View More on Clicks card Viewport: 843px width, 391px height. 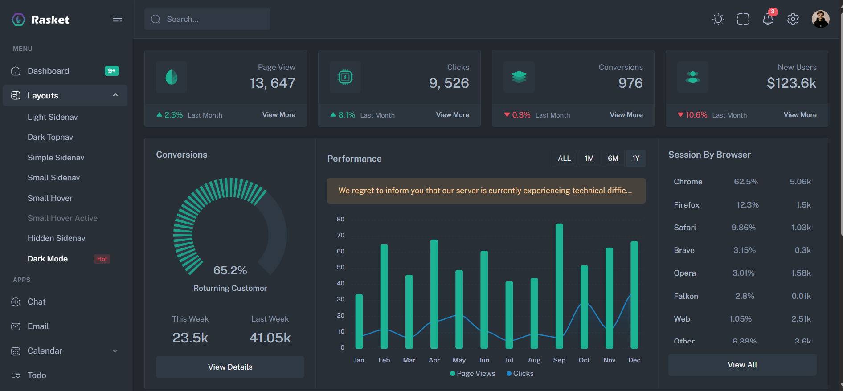453,115
